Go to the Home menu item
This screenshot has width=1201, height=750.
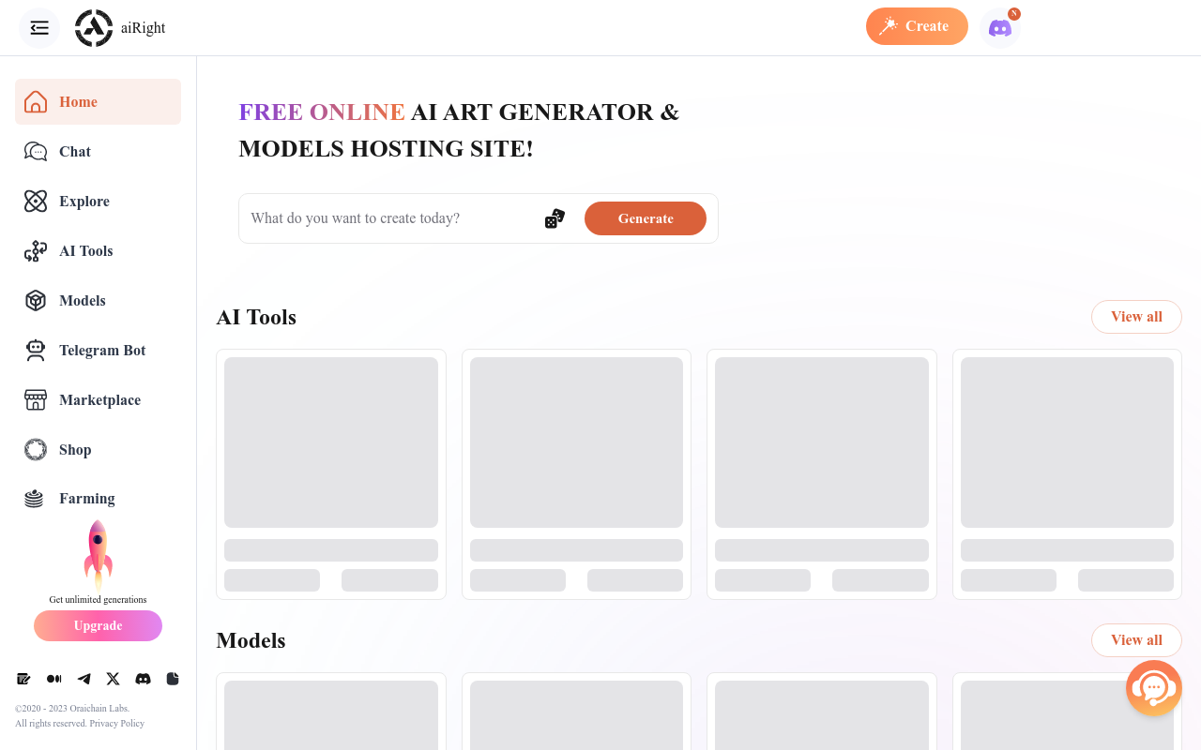click(98, 101)
